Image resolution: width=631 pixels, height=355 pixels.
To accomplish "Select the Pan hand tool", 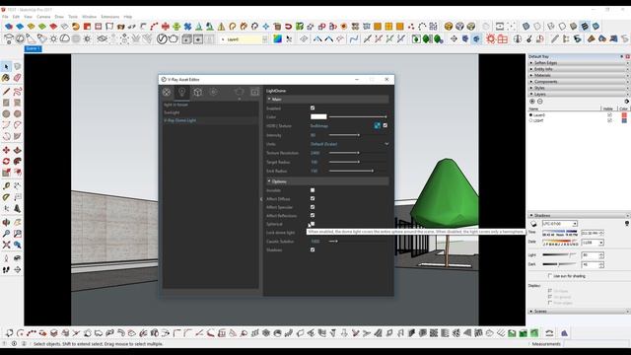I will 18,222.
